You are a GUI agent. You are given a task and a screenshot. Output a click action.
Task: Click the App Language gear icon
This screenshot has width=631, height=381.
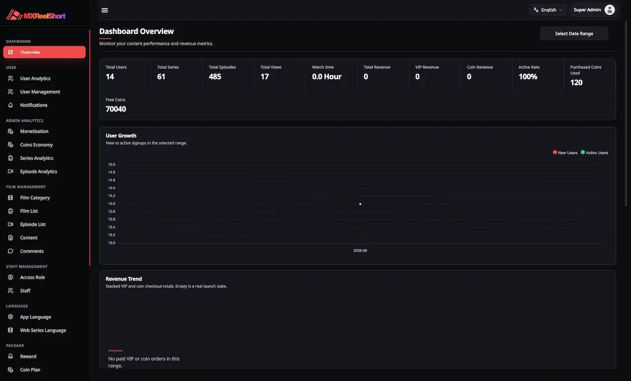click(x=10, y=317)
